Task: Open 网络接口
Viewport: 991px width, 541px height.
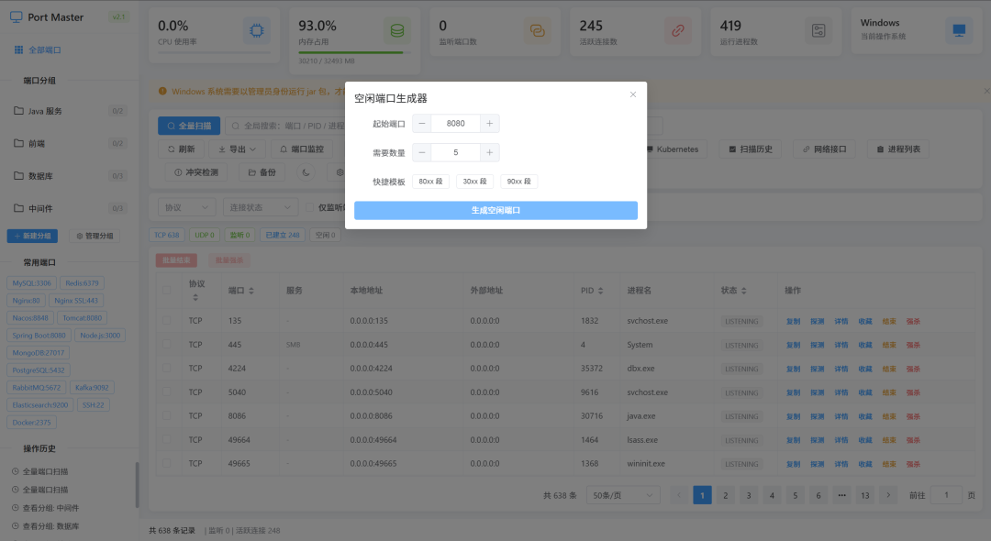Action: 824,149
